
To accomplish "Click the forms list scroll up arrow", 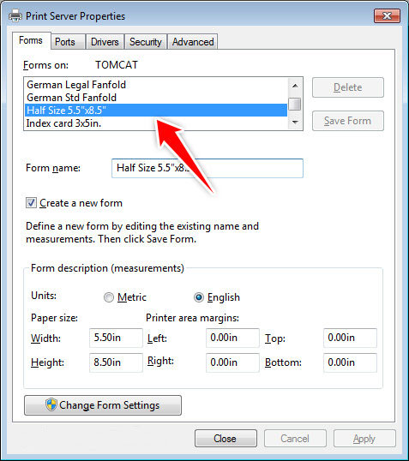I will (x=295, y=86).
